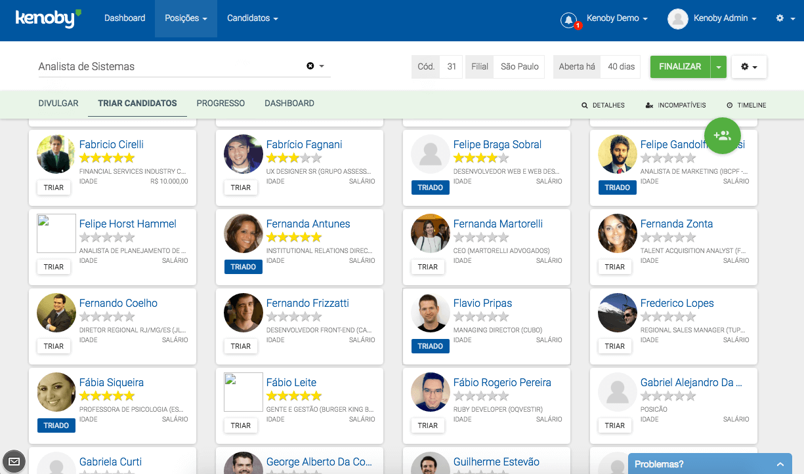Mark Fernanda Martorelli as TRIAR
Viewport: 804px width, 474px height.
coord(428,267)
